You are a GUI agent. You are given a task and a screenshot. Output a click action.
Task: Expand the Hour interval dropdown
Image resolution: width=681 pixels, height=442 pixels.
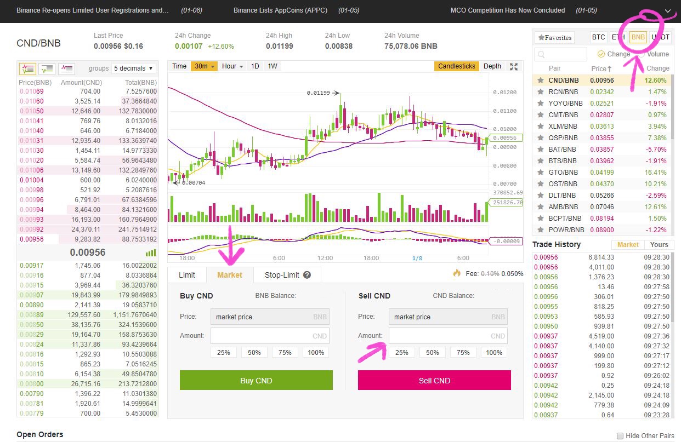(233, 66)
